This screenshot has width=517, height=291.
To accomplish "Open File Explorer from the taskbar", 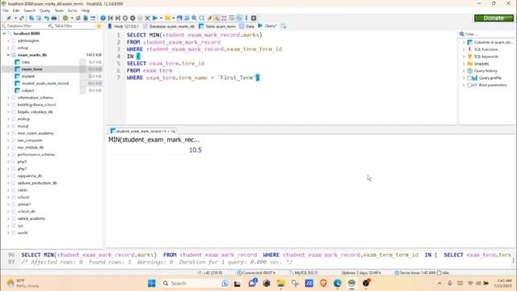I will [280, 283].
